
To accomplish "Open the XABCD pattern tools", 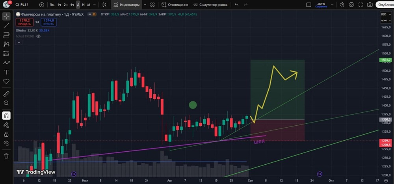I will tap(6, 44).
